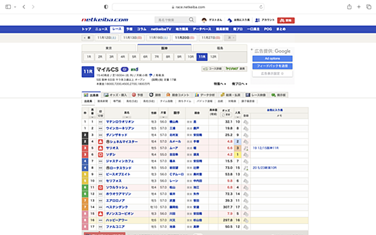Open the sidebar options chevron in Safari
The image size is (376, 235).
pyautogui.click(x=15, y=7)
